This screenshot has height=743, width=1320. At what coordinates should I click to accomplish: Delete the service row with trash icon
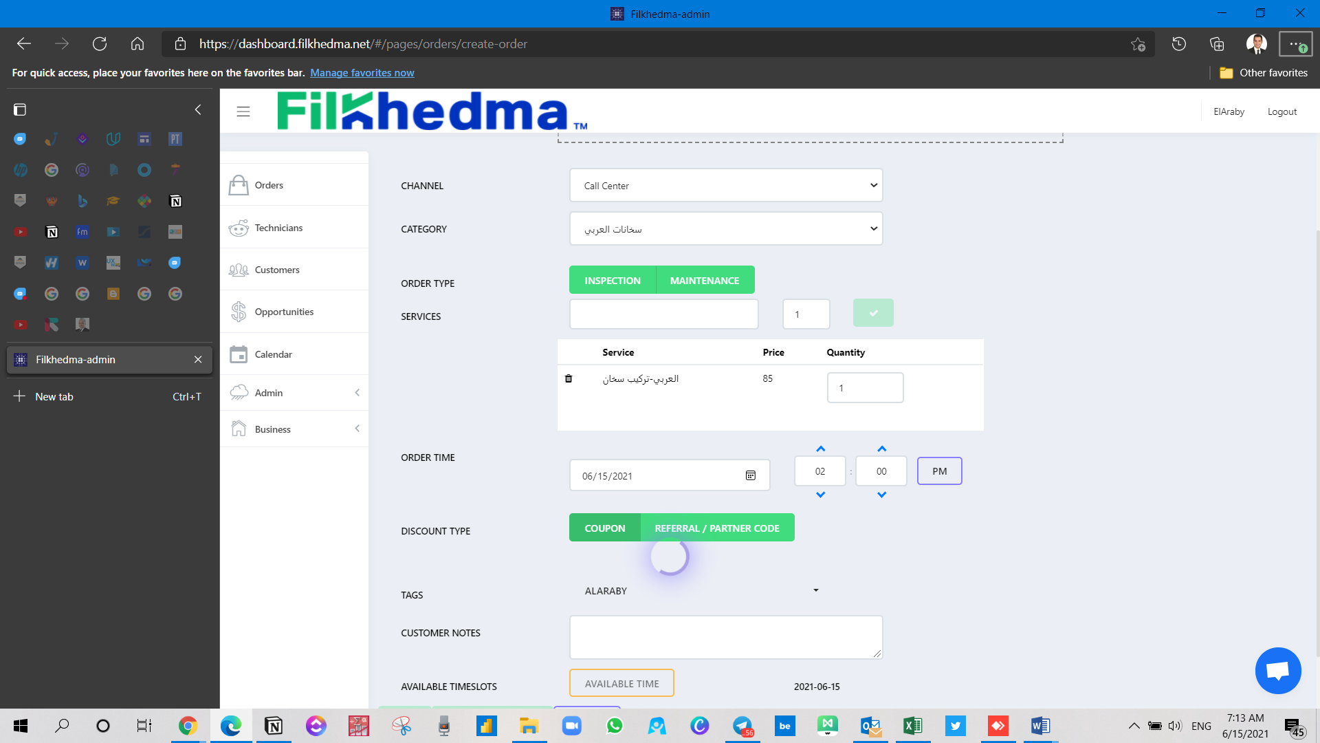569,378
